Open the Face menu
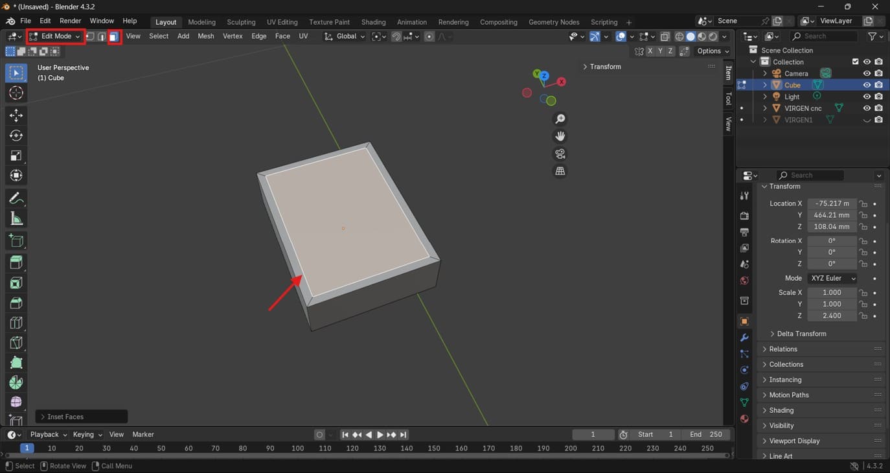 click(282, 36)
